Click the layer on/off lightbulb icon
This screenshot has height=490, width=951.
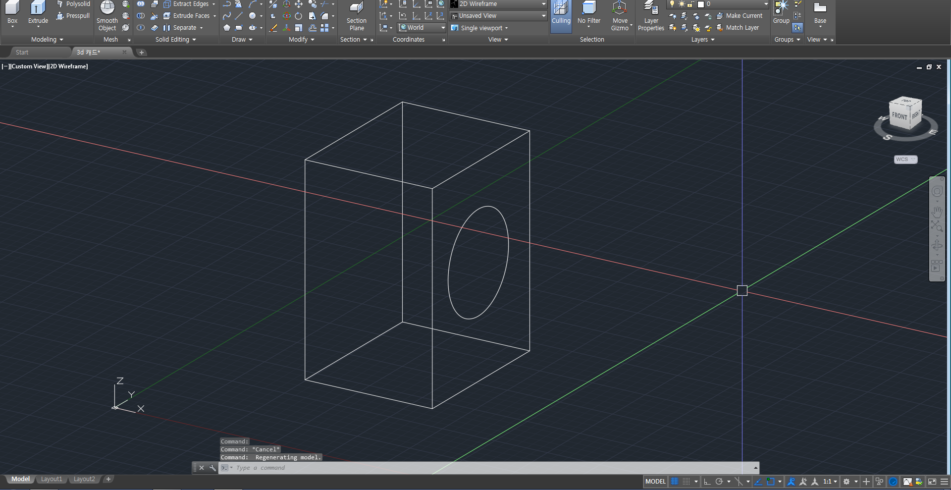(672, 4)
